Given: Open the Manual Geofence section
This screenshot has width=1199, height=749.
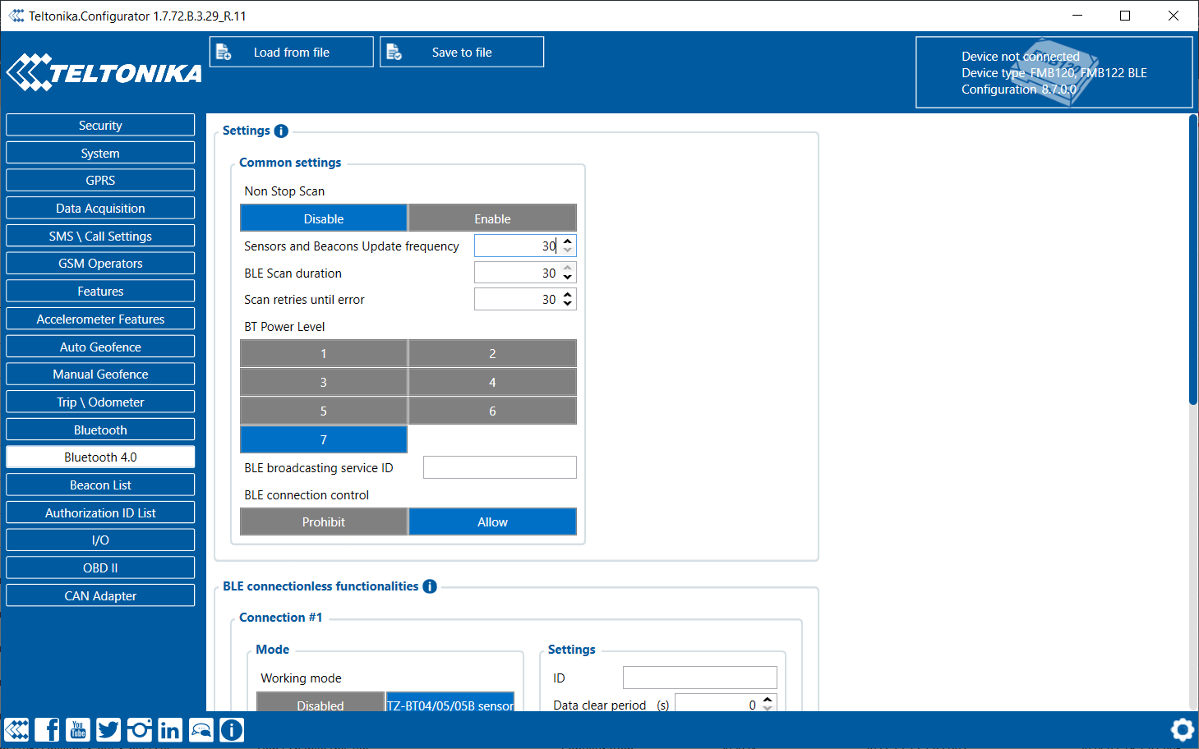Looking at the screenshot, I should coord(100,374).
